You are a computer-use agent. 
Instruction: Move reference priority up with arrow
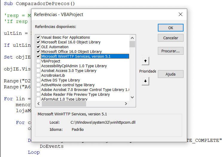[x=145, y=61]
